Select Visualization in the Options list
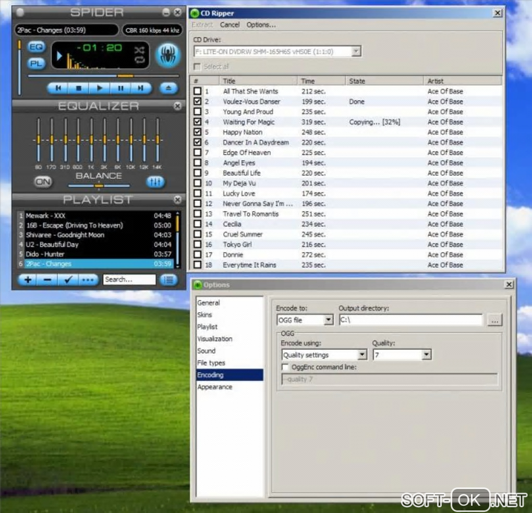Screen dimensions: 532x513 coord(214,339)
